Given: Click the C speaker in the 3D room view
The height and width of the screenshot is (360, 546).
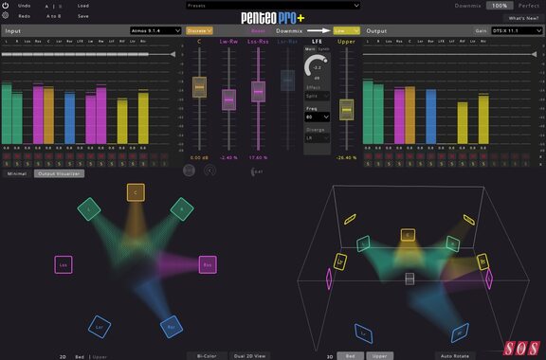Looking at the screenshot, I should 408,235.
